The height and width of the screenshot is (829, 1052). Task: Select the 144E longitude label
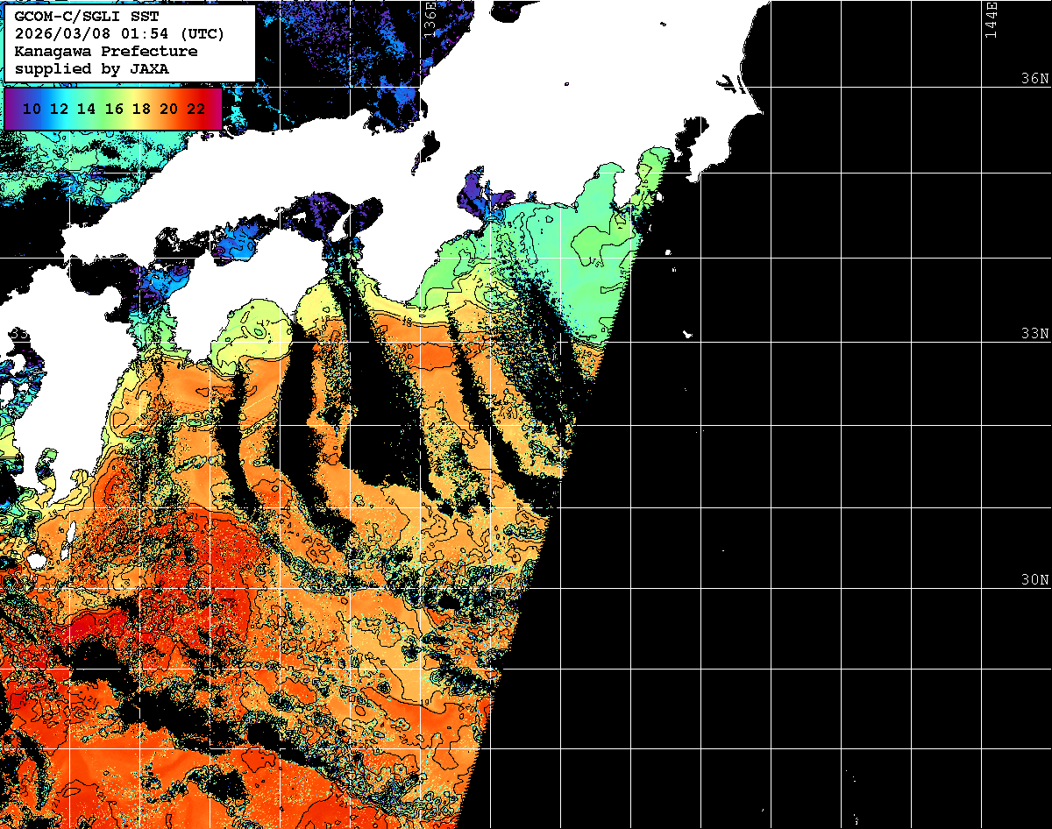991,19
